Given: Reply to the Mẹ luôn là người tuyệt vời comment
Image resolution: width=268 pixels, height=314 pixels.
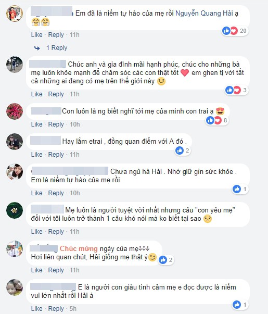Looking at the screenshot, I should (56, 232).
